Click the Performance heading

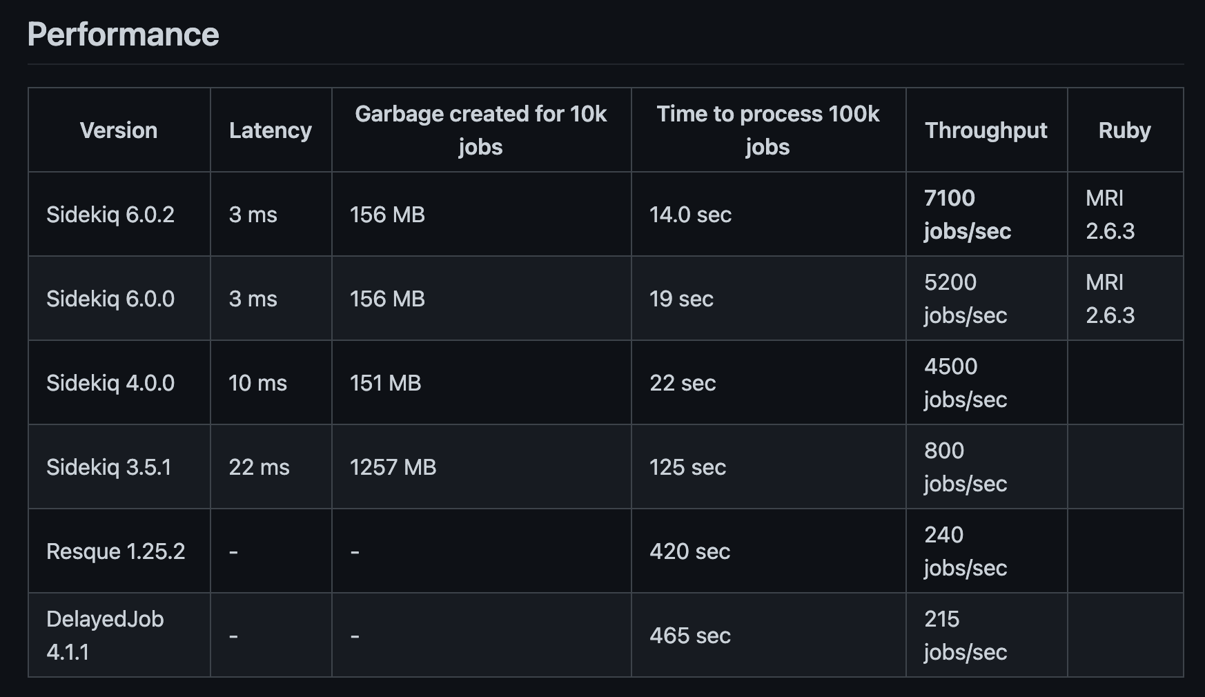click(123, 35)
